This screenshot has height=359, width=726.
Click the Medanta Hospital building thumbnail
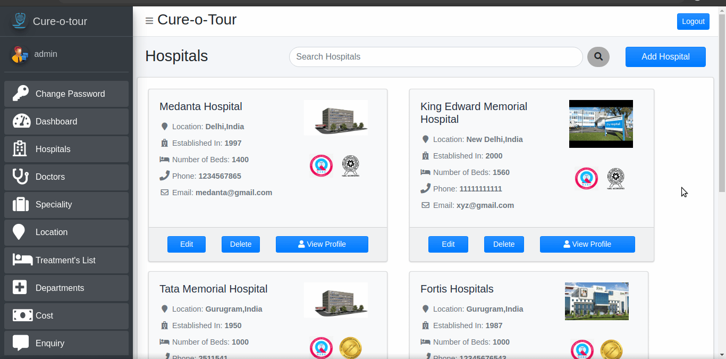pos(336,118)
